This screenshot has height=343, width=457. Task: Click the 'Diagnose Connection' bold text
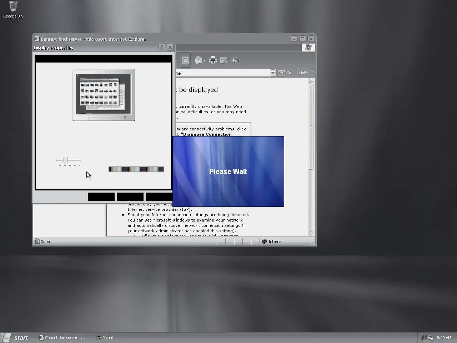[206, 134]
